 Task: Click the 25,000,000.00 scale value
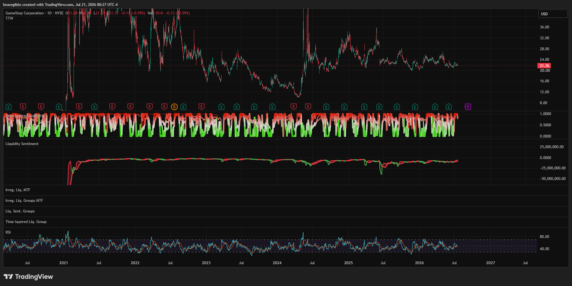[552, 147]
